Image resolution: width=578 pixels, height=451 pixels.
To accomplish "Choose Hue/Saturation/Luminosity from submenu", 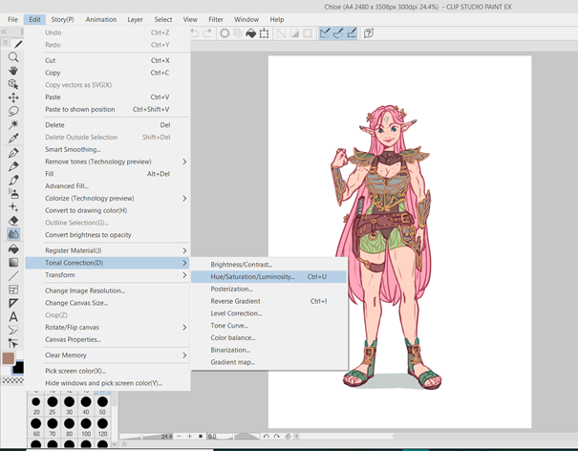I will pyautogui.click(x=253, y=277).
